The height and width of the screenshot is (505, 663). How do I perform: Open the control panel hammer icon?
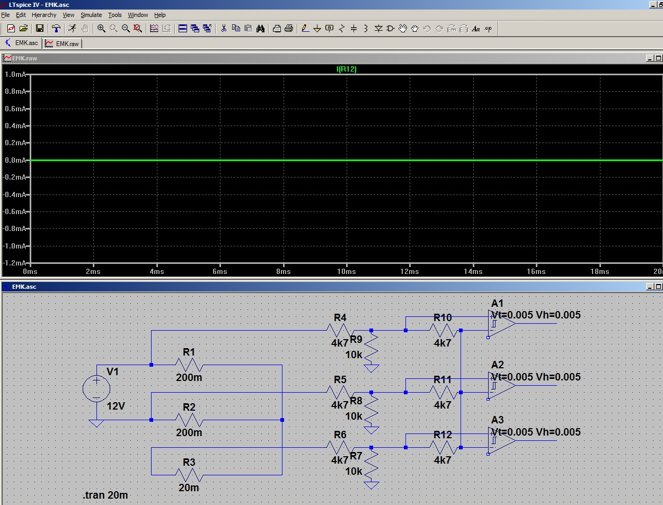click(x=56, y=29)
